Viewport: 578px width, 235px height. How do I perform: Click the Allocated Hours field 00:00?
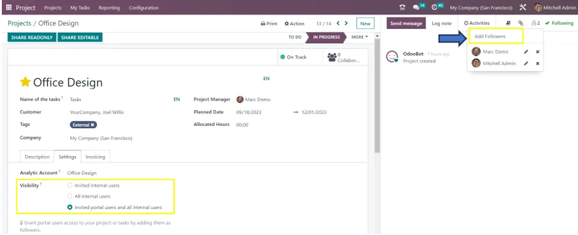point(242,125)
